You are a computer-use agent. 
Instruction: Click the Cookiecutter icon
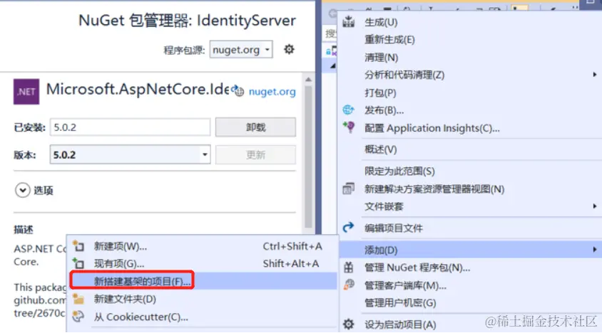(x=78, y=316)
